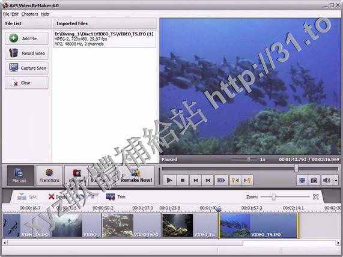Step to the next frame
The height and width of the screenshot is (257, 343).
pyautogui.click(x=208, y=180)
